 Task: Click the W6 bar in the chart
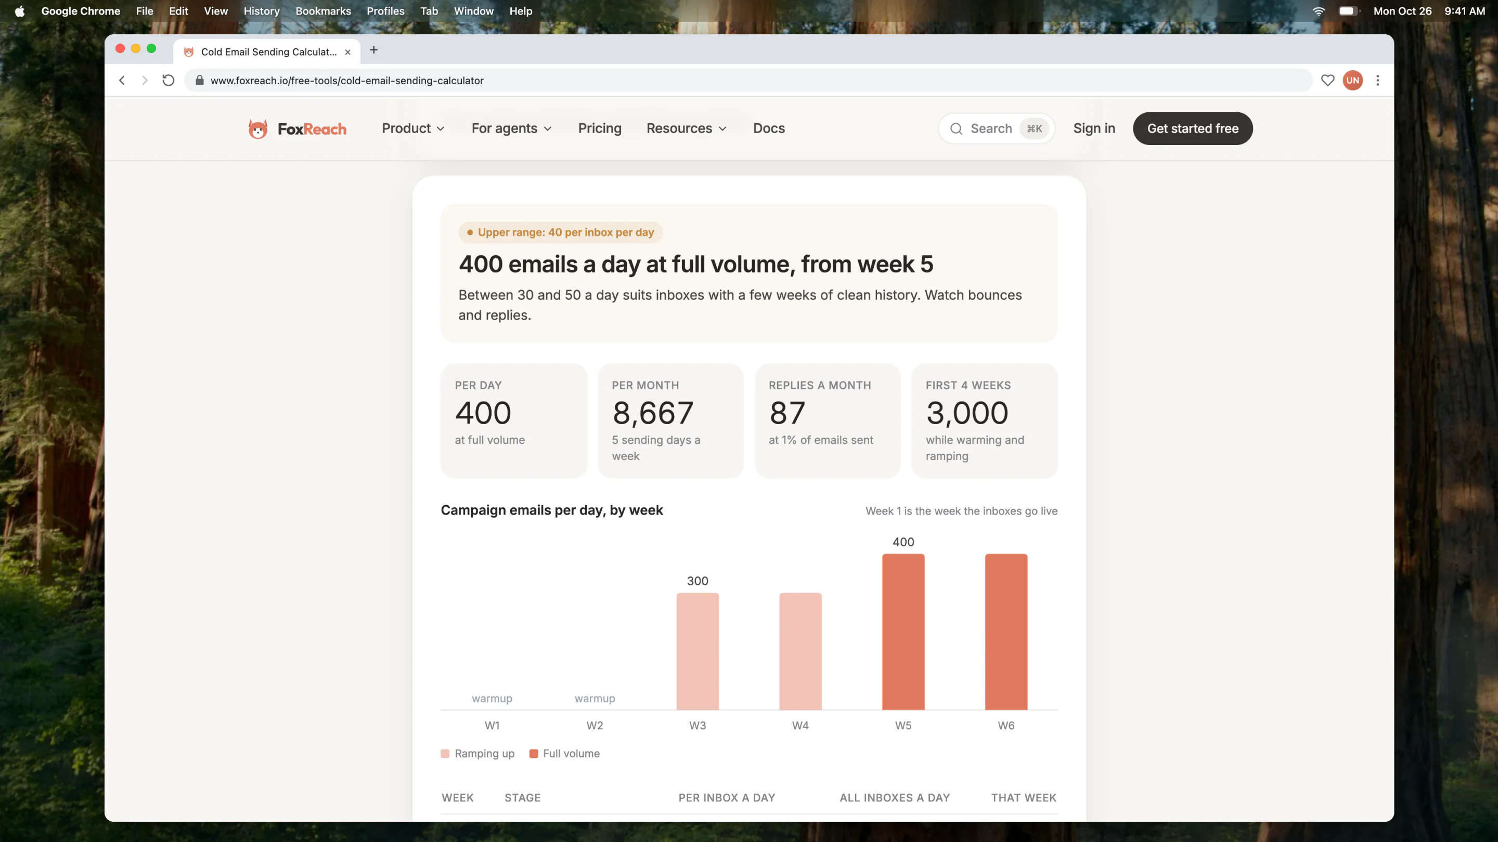[x=1006, y=631]
